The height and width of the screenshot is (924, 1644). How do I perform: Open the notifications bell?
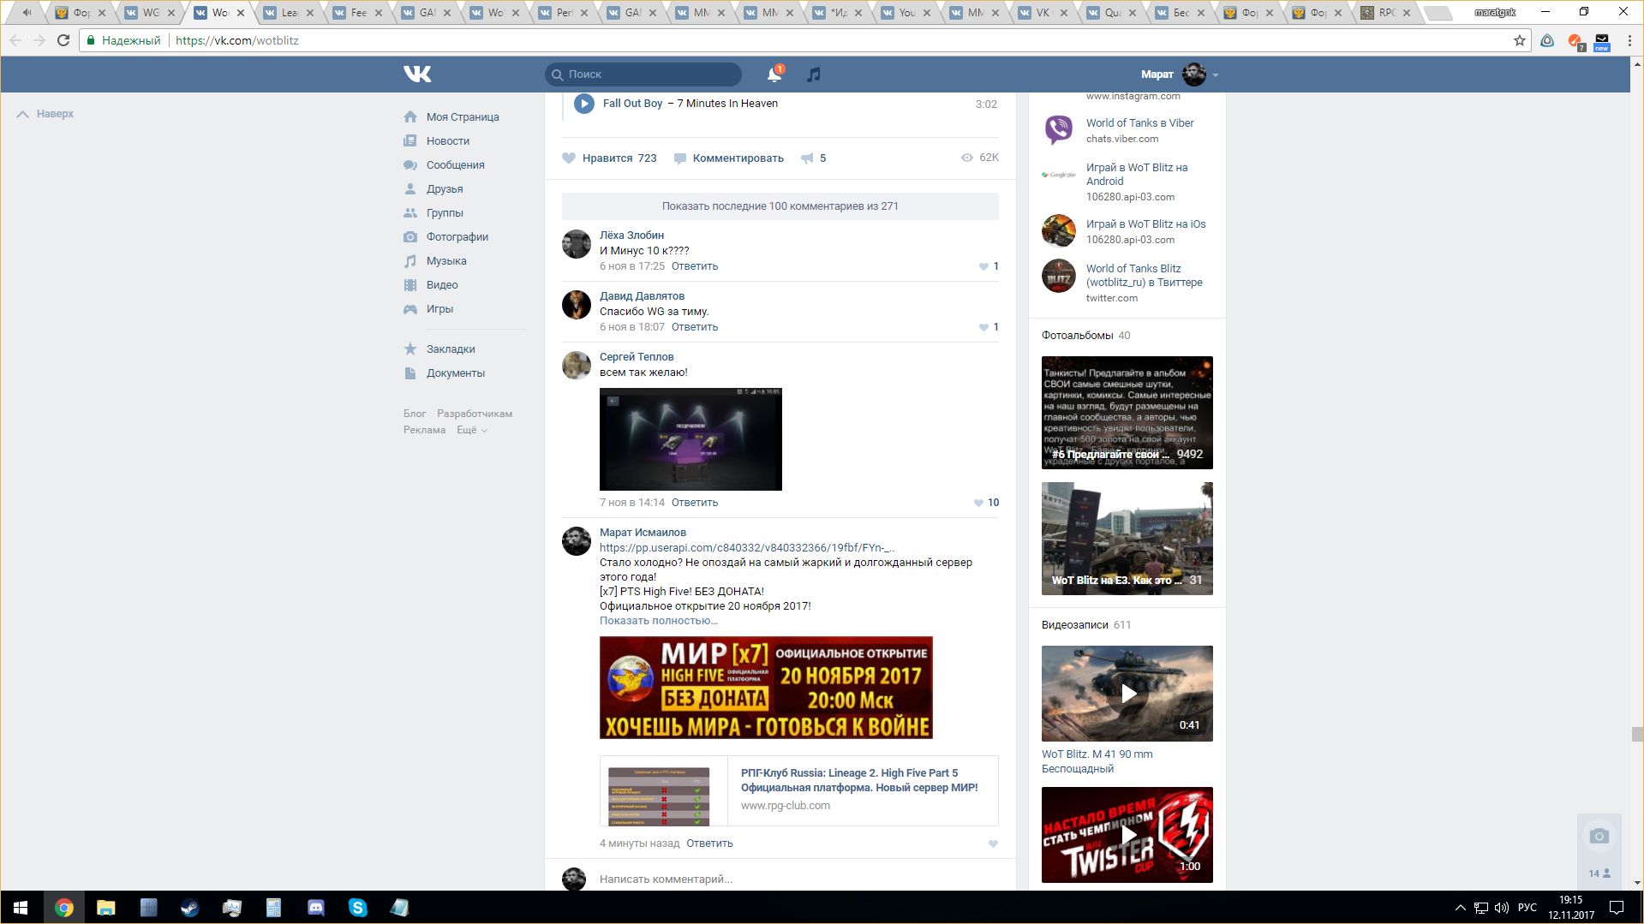[774, 75]
